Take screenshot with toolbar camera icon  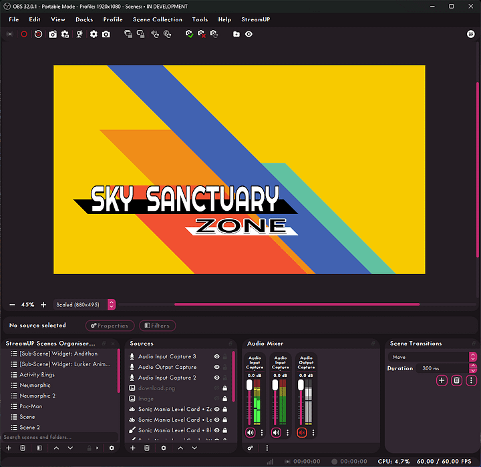tap(106, 34)
